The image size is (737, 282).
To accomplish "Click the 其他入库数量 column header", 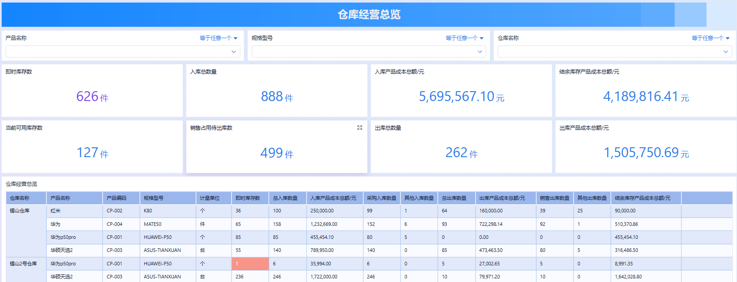I will pos(419,198).
